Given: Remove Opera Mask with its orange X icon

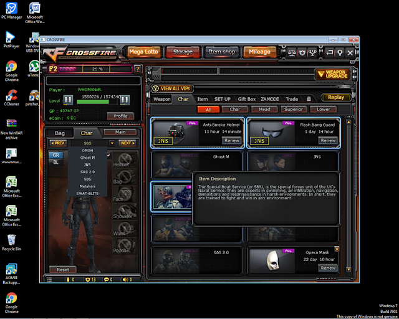Looking at the screenshot, I should point(337,249).
